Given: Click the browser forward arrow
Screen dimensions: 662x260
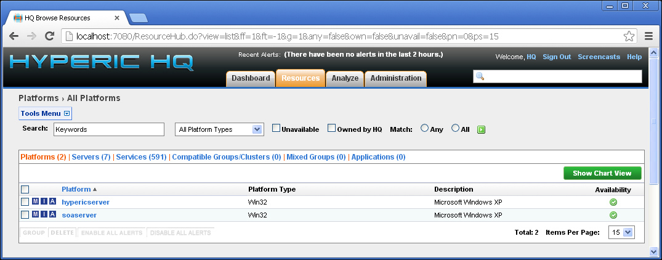Looking at the screenshot, I should (x=31, y=36).
